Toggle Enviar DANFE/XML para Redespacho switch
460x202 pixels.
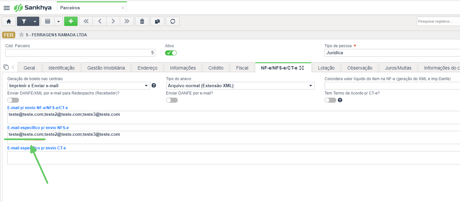(x=13, y=100)
